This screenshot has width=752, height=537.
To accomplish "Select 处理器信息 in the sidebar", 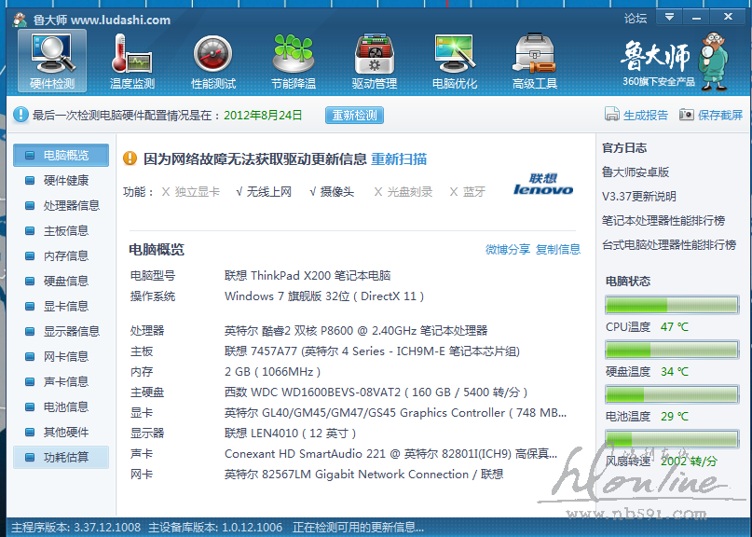I will (71, 205).
